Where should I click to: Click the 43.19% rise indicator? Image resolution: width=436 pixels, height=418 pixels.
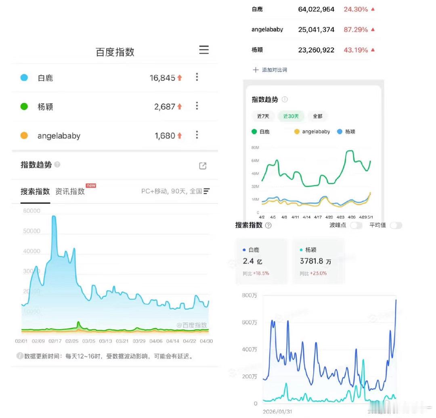pos(359,50)
